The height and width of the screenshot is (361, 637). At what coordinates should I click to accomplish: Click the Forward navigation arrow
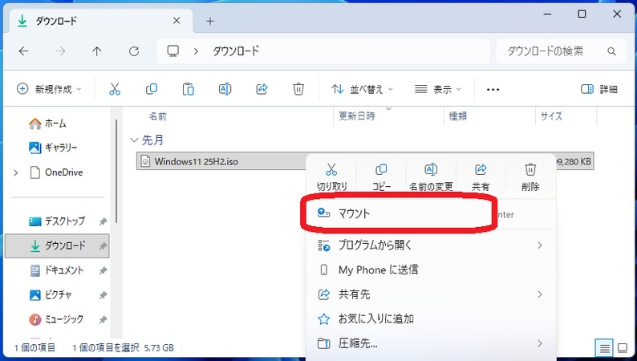60,51
